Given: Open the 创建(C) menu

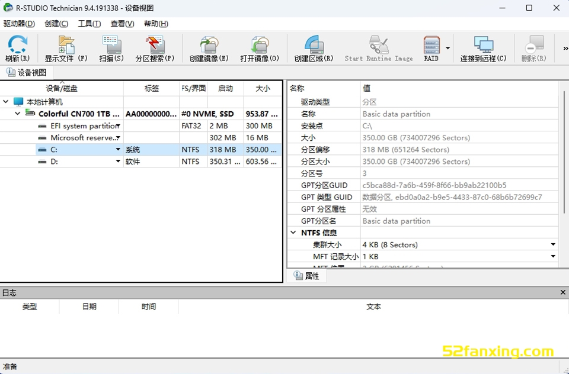Looking at the screenshot, I should 56,24.
